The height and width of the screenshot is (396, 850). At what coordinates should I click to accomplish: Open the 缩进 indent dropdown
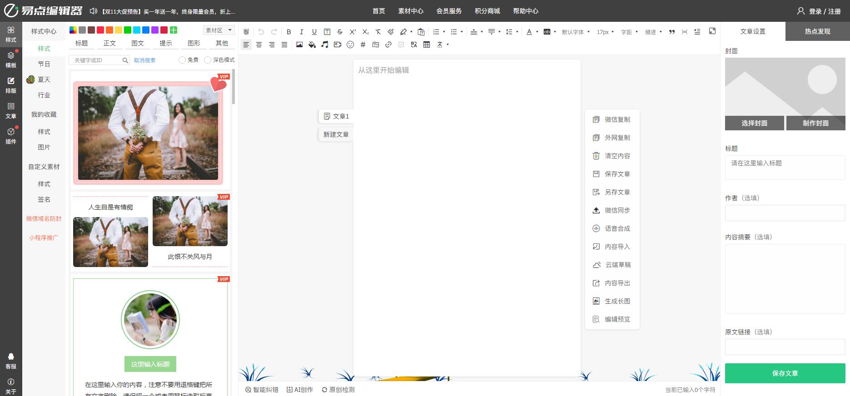(x=653, y=32)
